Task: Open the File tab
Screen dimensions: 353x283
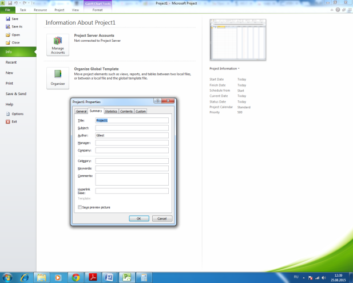Action: click(7, 10)
